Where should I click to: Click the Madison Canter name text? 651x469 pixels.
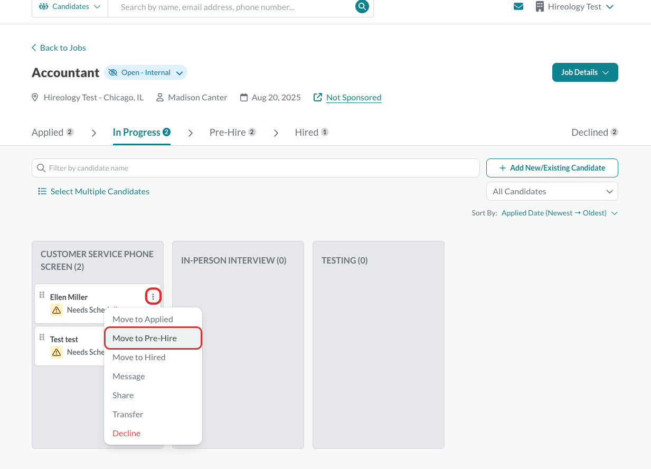click(x=197, y=97)
